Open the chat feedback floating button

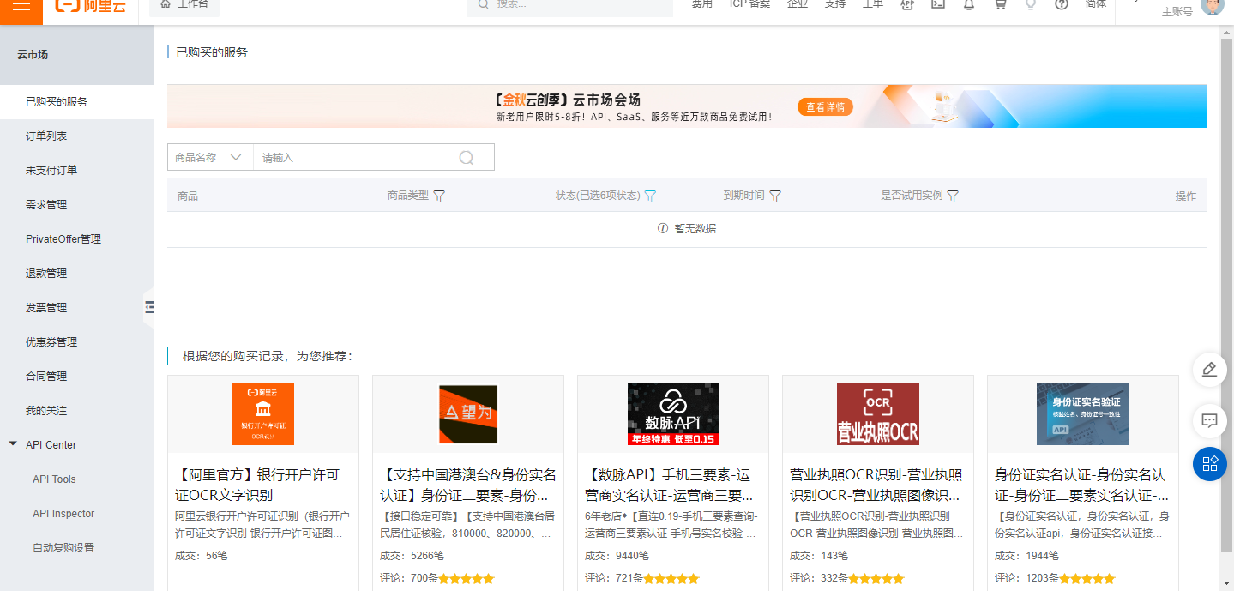1209,420
